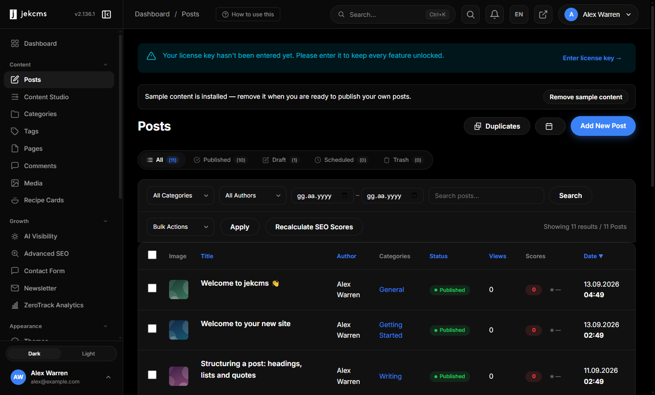This screenshot has width=655, height=395.
Task: Check the 'Structuring a post' row checkbox
Action: click(x=152, y=375)
